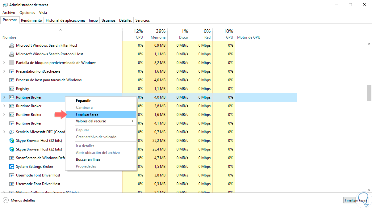This screenshot has width=372, height=208.
Task: Click the first Skype Browser Host icon
Action: coord(12,141)
